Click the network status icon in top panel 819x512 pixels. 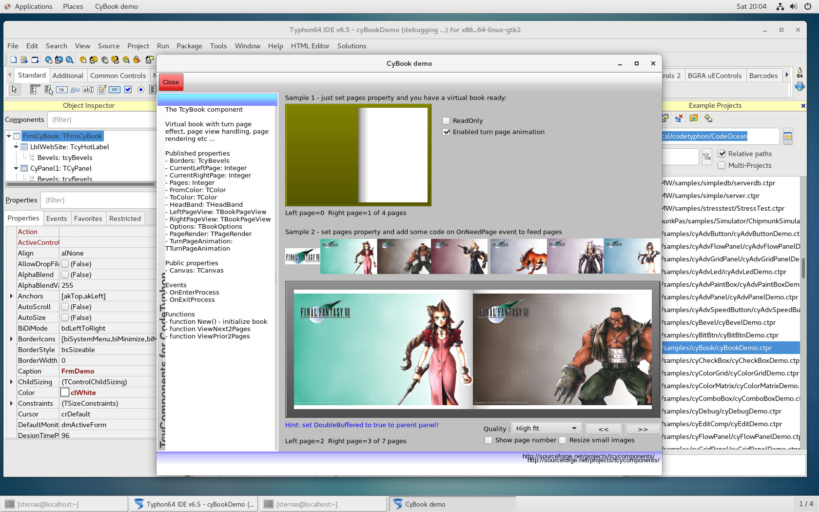(x=780, y=6)
